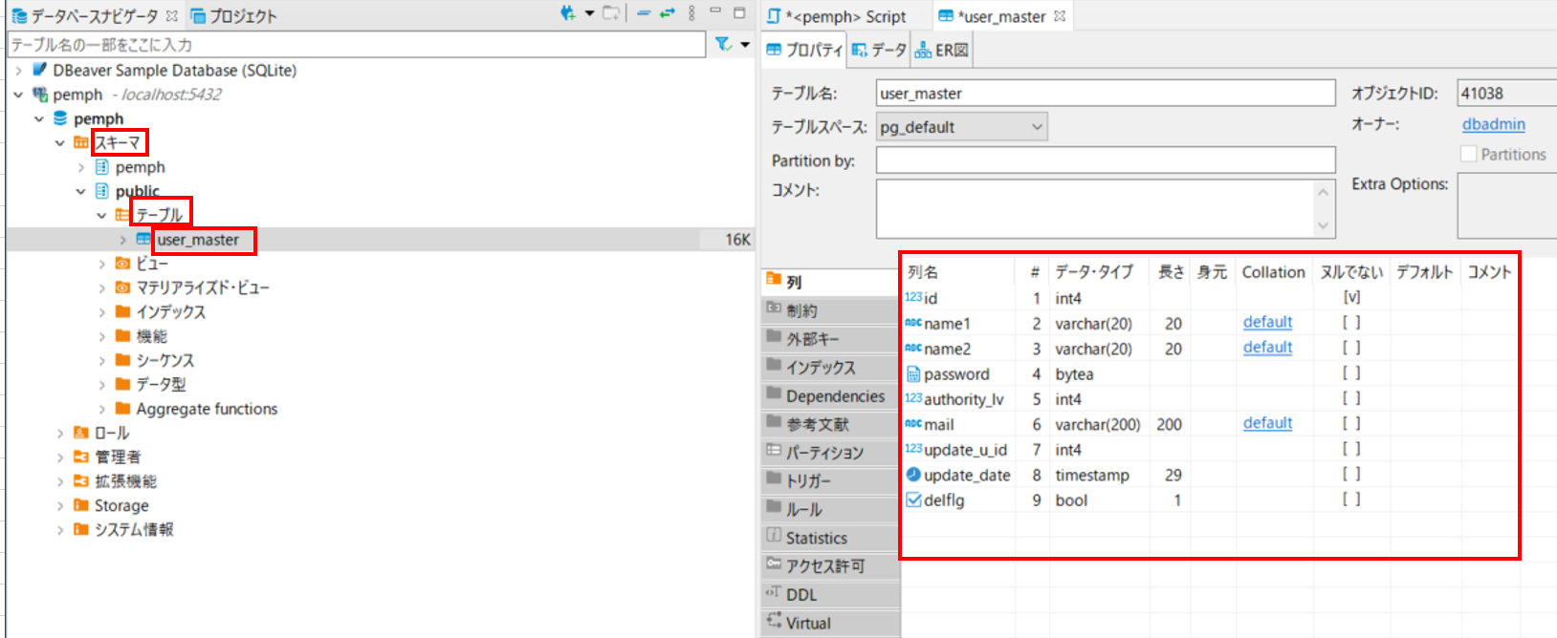
Task: Click the default collation link for mail
Action: coord(1267,423)
